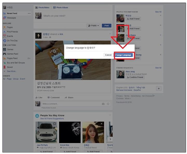187x154 pixels.
Task: Open the Cookies footer link
Action: pos(120,98)
